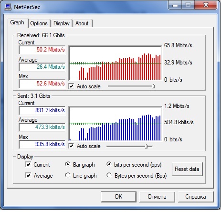221x212 pixels.
Task: Click the 1.2 Mbits/s scale label
Action: (177, 106)
